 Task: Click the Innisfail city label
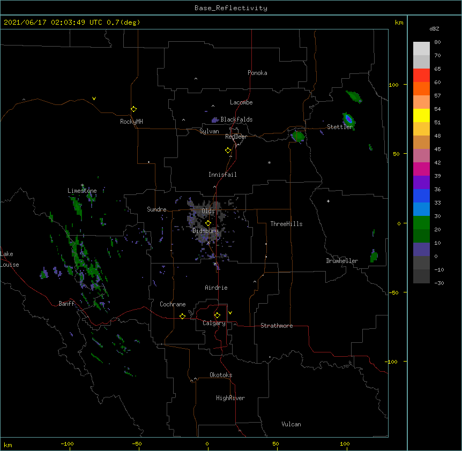click(x=222, y=175)
